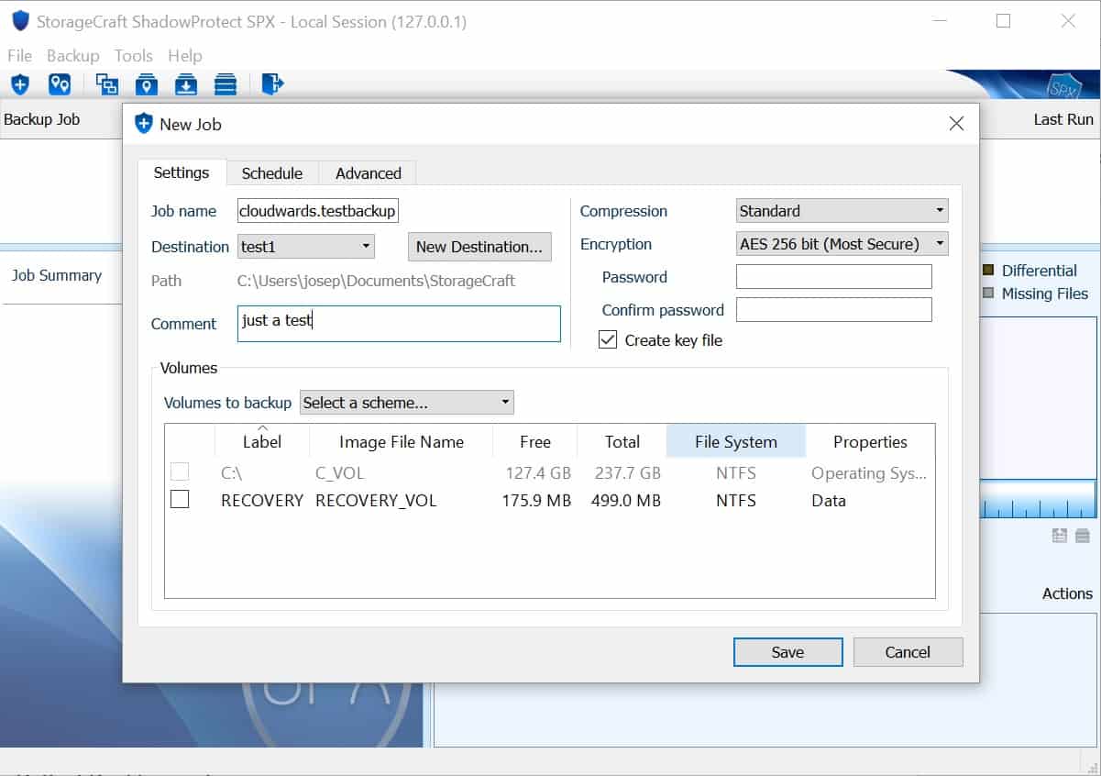Click the Backup Job column header in main window

coord(42,119)
